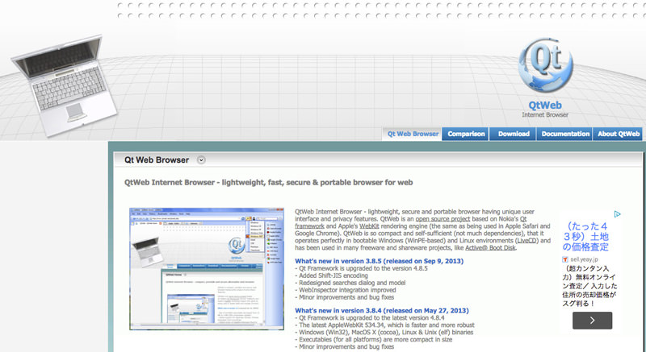Click the WebKit link
This screenshot has width=646, height=352.
point(369,226)
